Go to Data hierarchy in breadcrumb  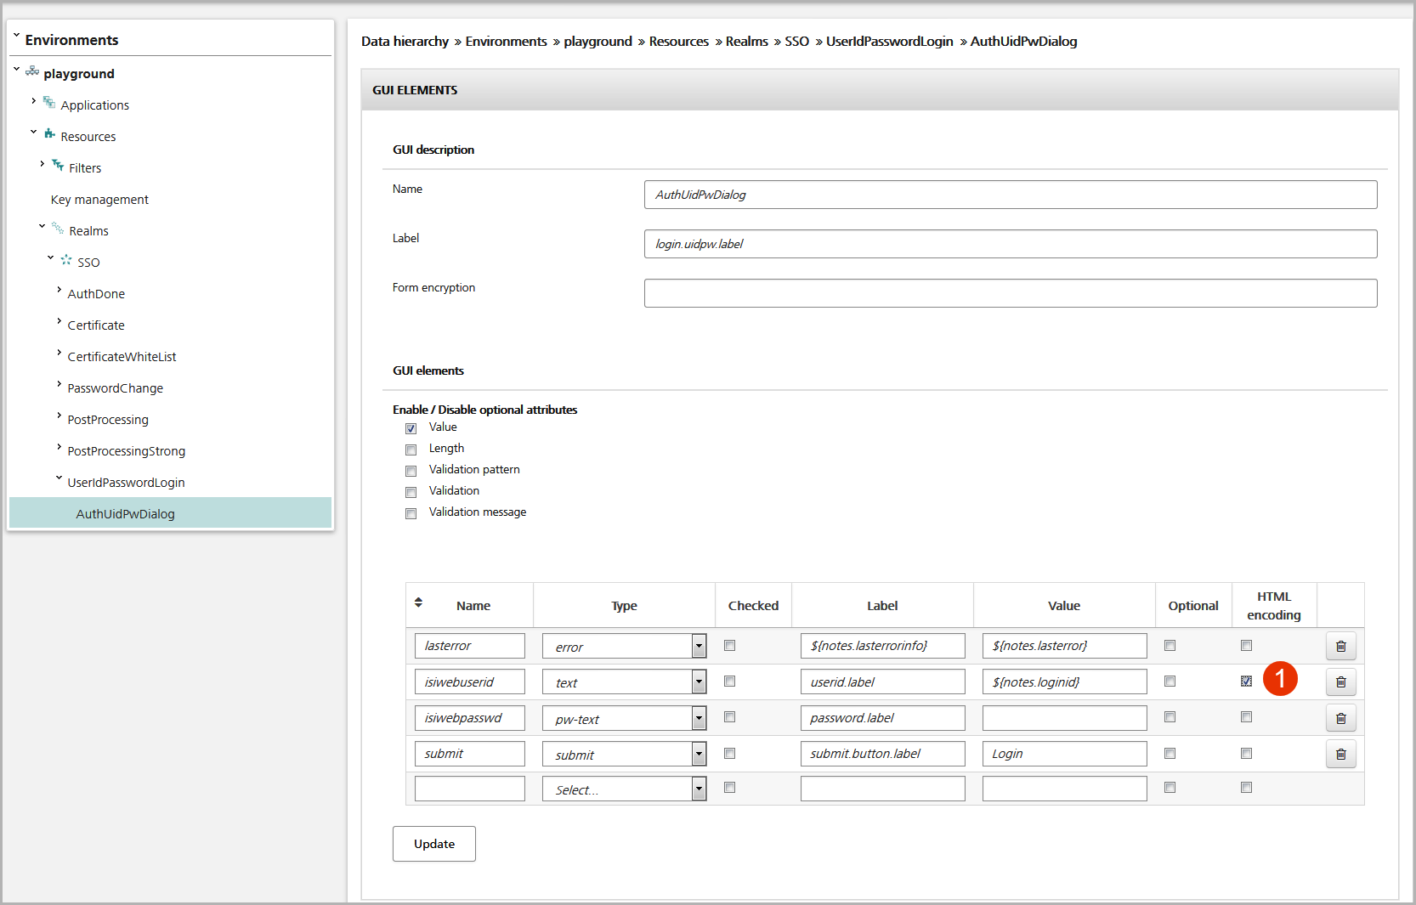click(405, 42)
